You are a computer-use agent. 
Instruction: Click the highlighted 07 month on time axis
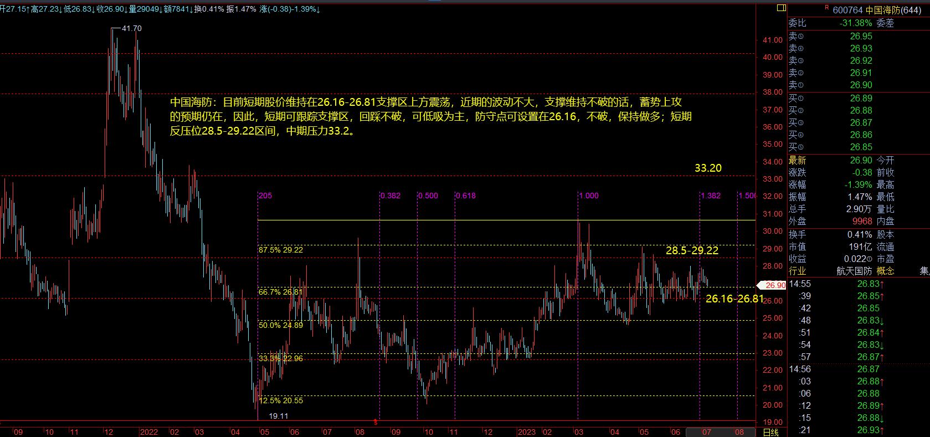coord(706,432)
